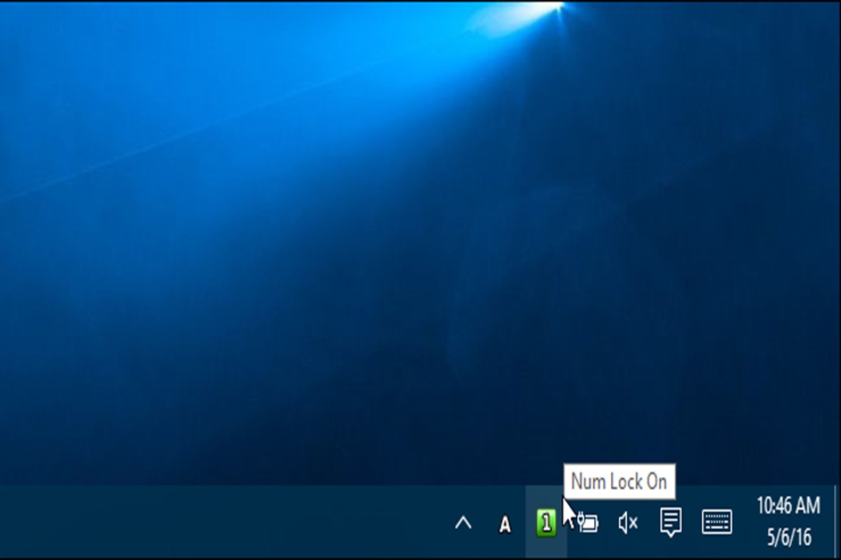
Task: Expand the hidden tray icons chevron
Action: coord(463,523)
